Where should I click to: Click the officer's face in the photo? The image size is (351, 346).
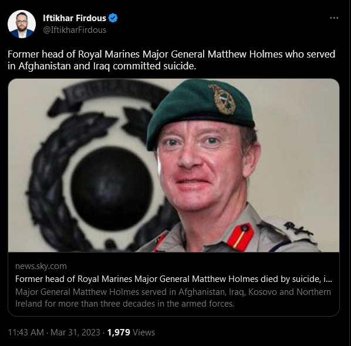pyautogui.click(x=201, y=166)
